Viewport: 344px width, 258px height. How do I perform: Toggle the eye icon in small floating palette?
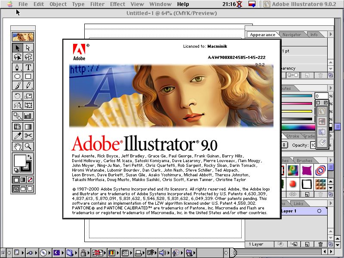click(x=322, y=121)
